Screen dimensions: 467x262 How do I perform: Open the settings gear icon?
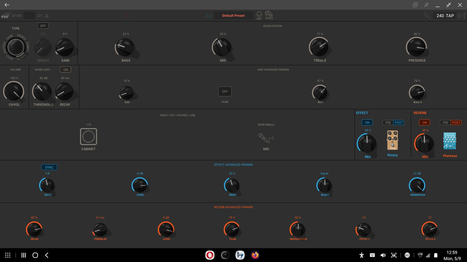point(459,16)
